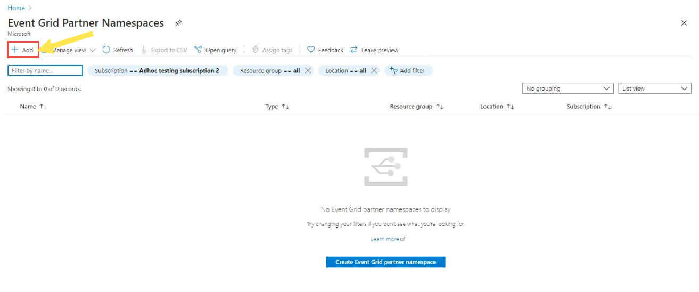Remove the Resource group filter
This screenshot has height=292, width=699.
(x=308, y=70)
